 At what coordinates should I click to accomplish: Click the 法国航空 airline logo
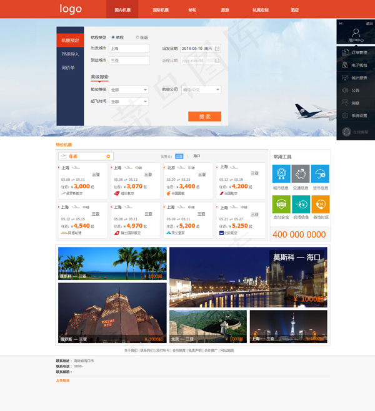[221, 193]
